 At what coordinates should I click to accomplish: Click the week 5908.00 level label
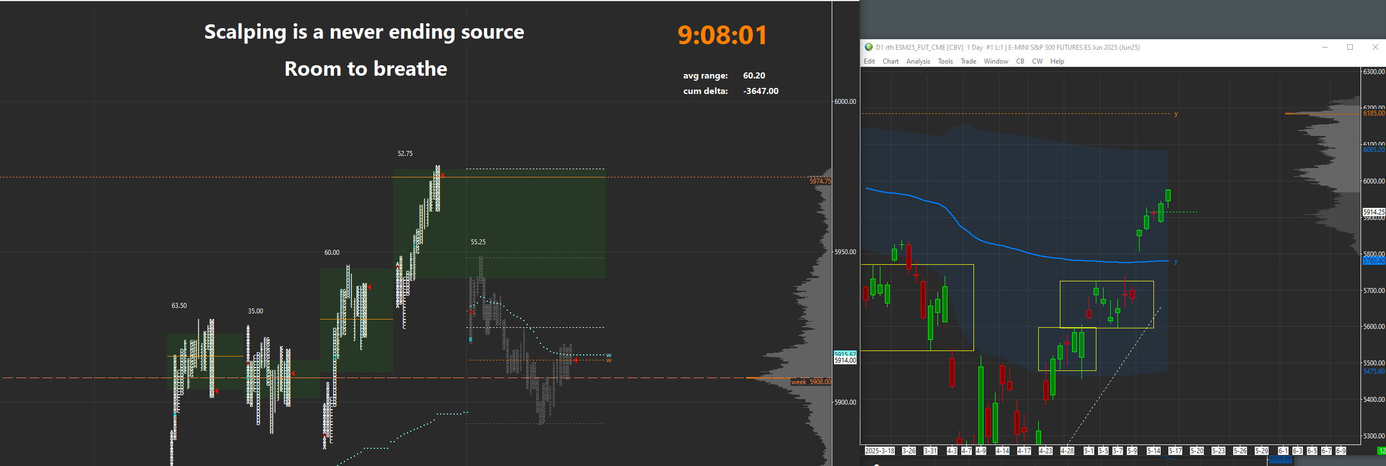[811, 382]
